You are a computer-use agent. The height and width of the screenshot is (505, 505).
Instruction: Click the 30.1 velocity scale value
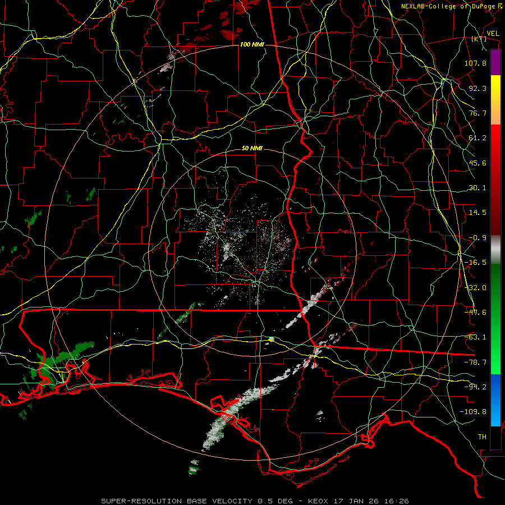(478, 188)
